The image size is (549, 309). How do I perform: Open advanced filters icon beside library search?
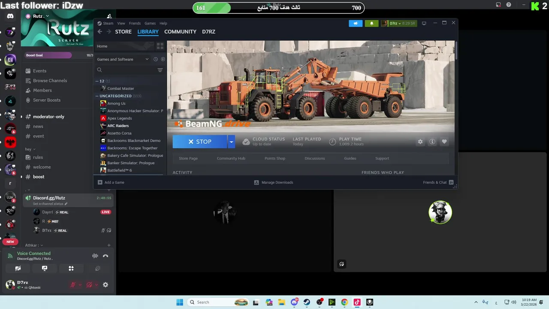point(160,70)
